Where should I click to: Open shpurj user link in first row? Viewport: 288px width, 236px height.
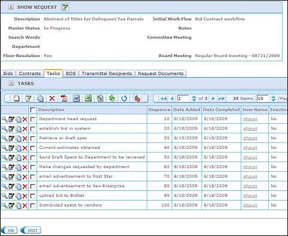(x=250, y=119)
